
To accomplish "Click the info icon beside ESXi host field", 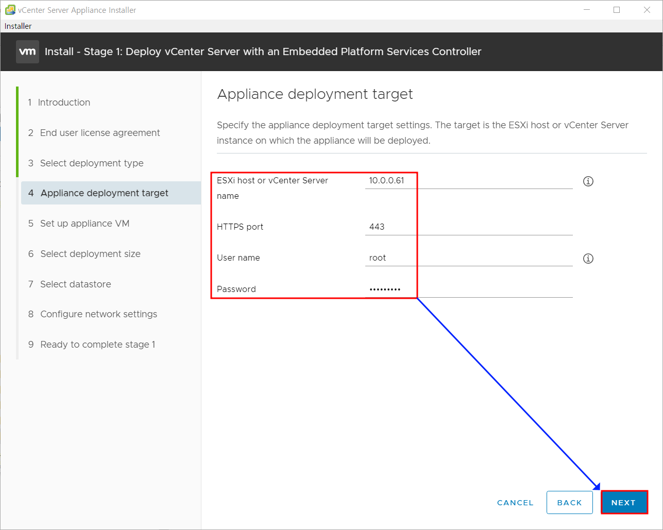I will click(x=588, y=181).
